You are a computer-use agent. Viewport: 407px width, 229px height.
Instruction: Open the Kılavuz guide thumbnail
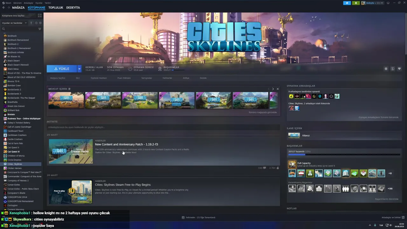[x=294, y=135]
